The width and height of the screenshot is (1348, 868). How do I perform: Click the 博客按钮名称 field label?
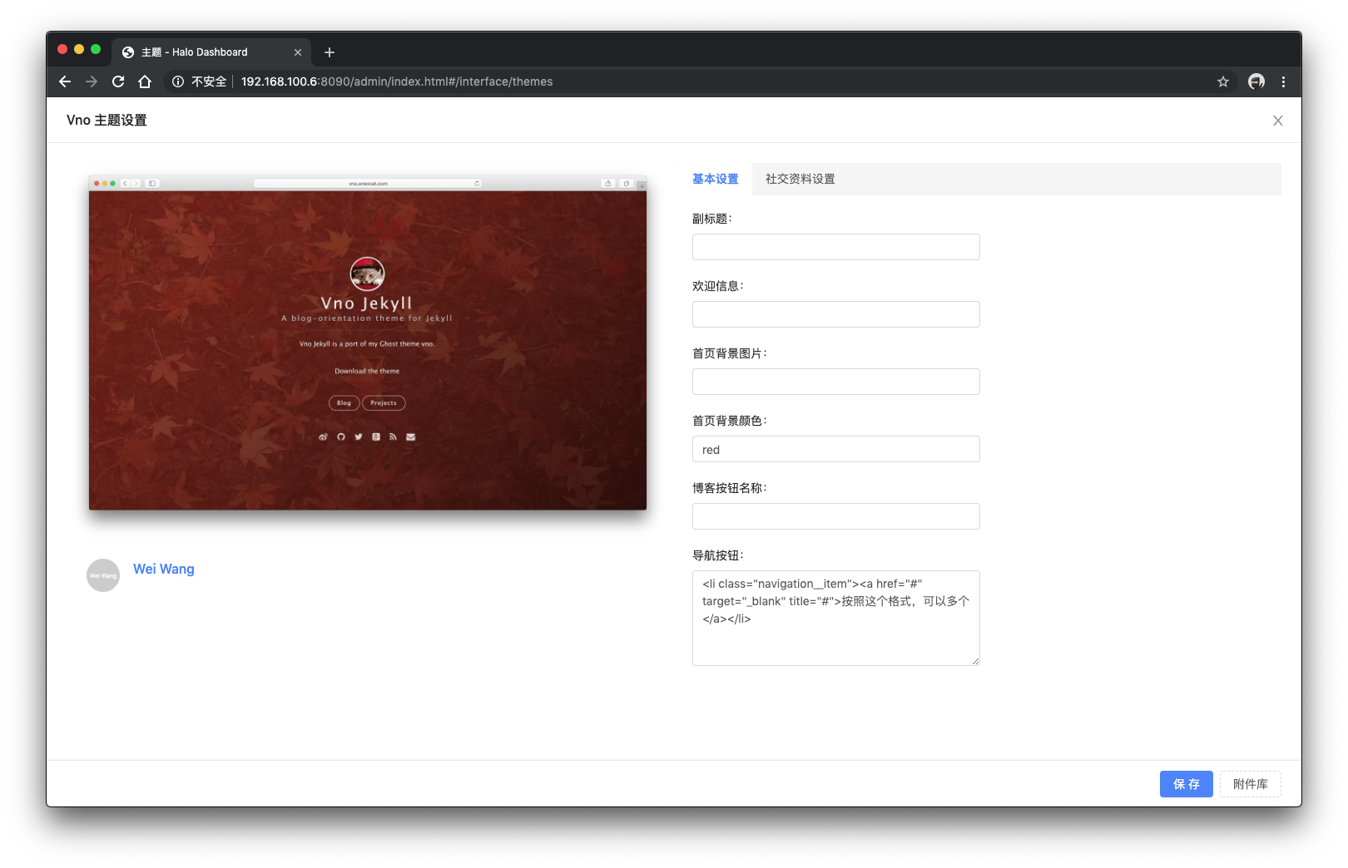pos(729,488)
